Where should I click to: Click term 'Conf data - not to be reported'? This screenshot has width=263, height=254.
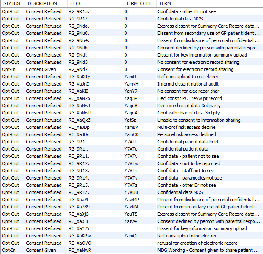[x=189, y=163]
